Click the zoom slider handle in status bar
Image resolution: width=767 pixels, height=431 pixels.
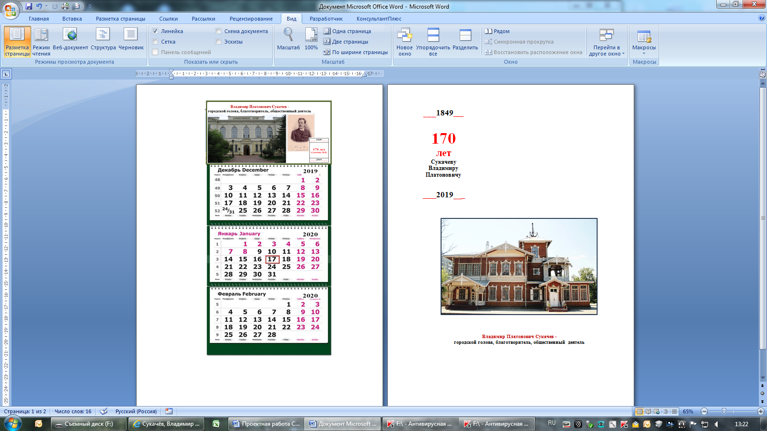tap(724, 411)
